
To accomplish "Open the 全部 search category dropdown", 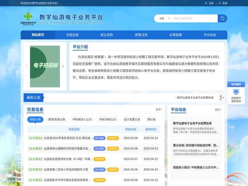I will pyautogui.click(x=165, y=18).
